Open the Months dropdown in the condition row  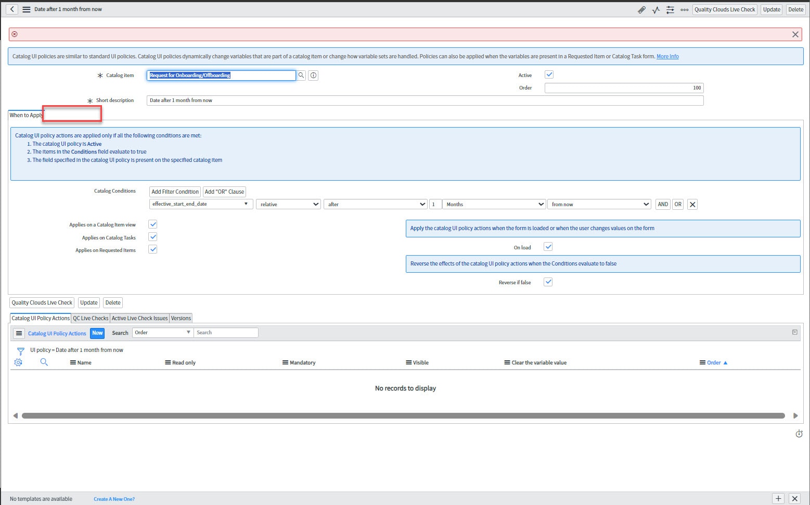tap(493, 204)
